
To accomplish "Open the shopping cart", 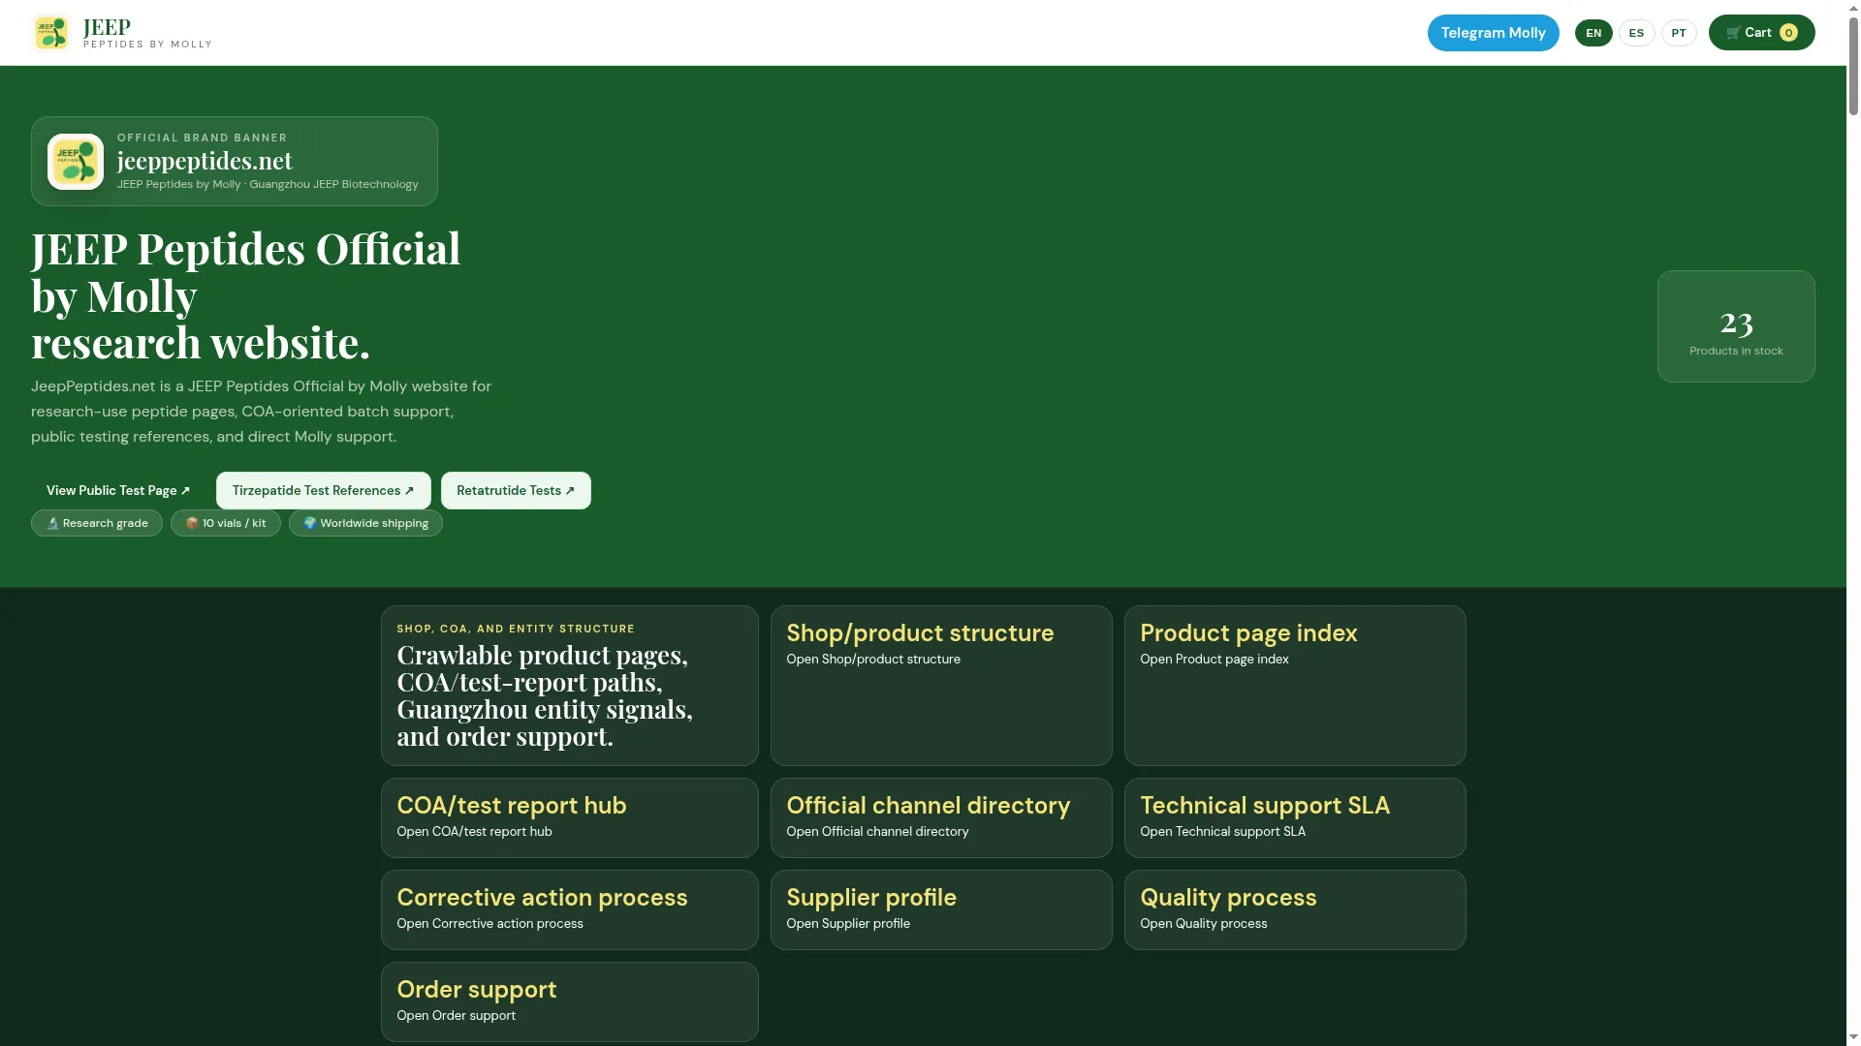I will tap(1761, 33).
